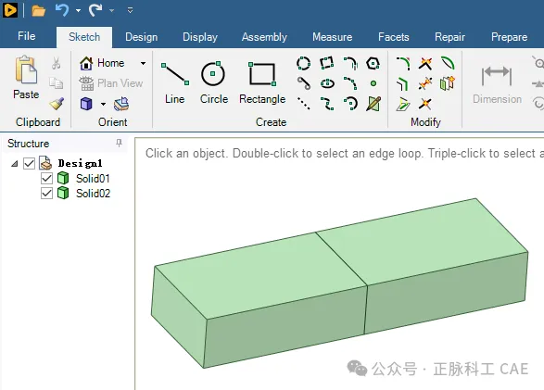Select the Construction Line dashed tool
544x390 pixels.
[304, 104]
